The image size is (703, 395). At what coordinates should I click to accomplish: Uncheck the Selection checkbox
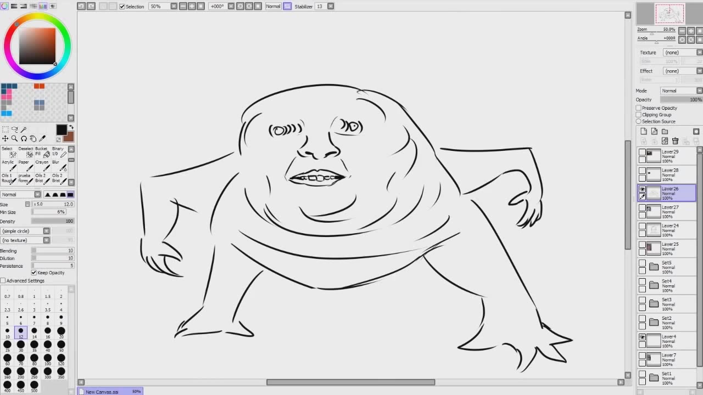point(122,7)
